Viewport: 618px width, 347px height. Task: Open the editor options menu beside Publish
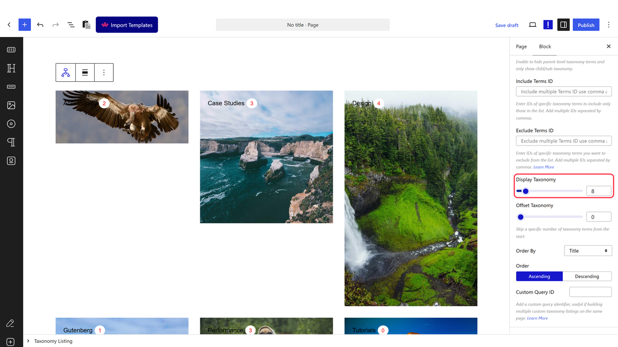609,25
